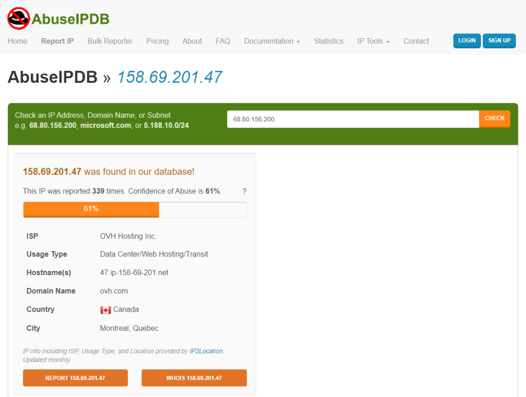Open the Home menu item
Viewport: 526px width, 397px height.
(x=17, y=41)
